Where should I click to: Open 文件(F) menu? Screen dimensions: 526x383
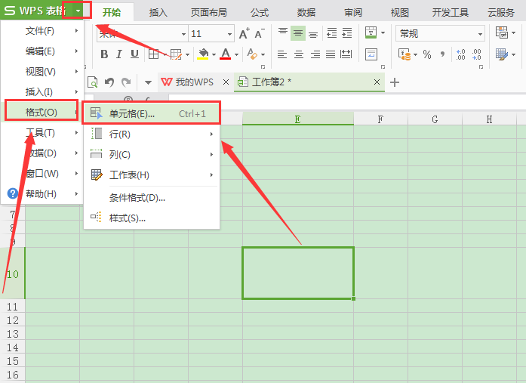coord(42,31)
